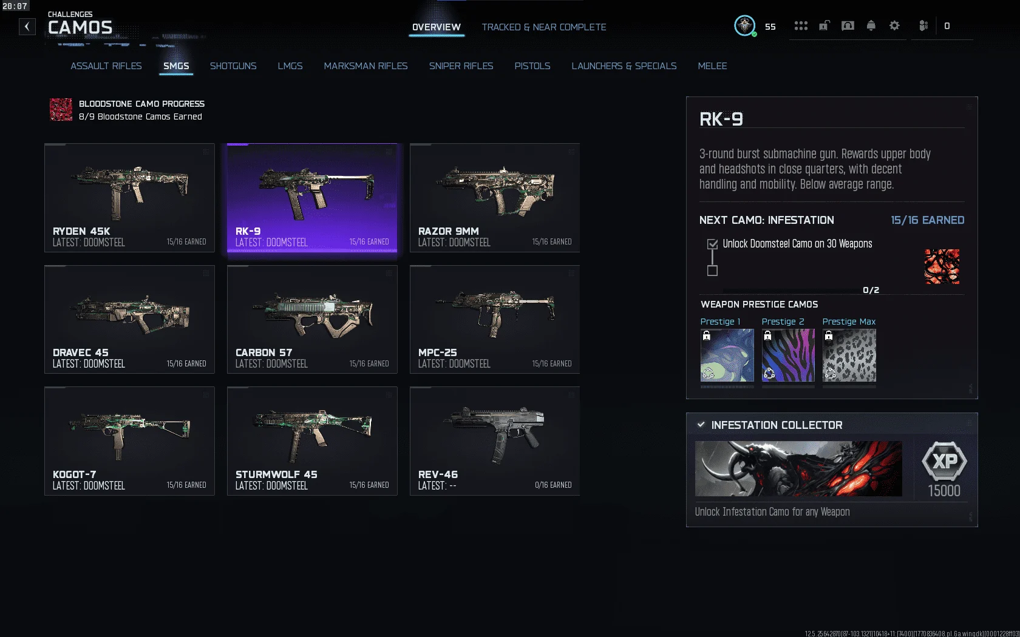
Task: Click the Infestation Collector reward artwork
Action: pyautogui.click(x=798, y=468)
